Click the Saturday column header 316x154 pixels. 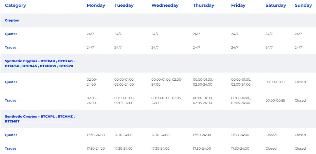pos(276,6)
